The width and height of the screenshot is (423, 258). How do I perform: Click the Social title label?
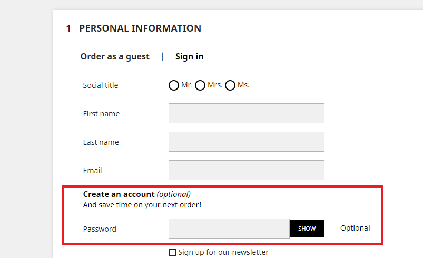click(101, 85)
